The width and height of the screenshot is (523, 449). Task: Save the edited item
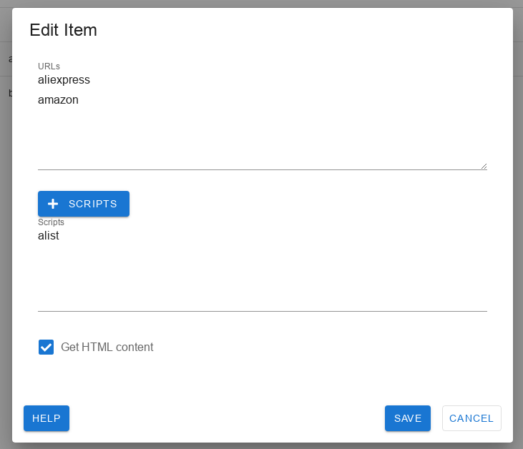pyautogui.click(x=408, y=418)
